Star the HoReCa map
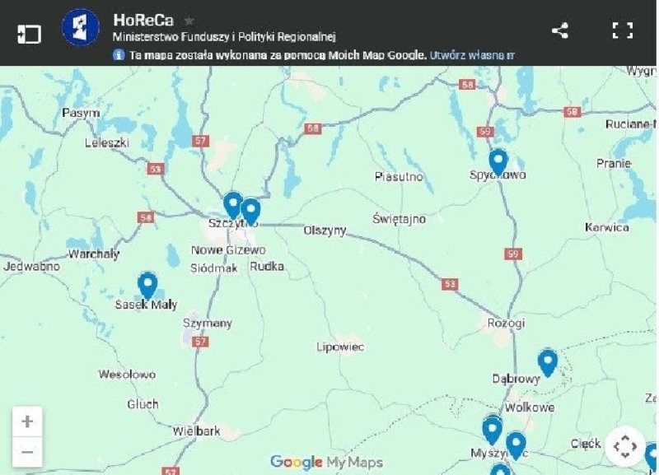This screenshot has width=659, height=475. click(x=189, y=20)
